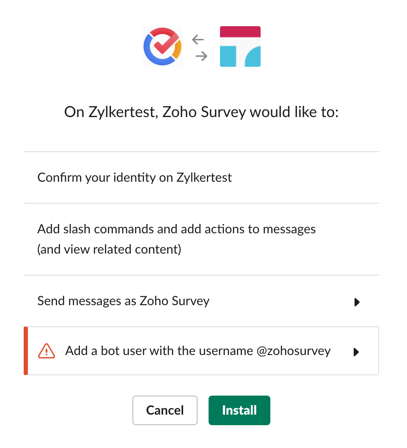Cancel the Zoho Survey installation
Viewport: 407px width, 448px height.
165,410
